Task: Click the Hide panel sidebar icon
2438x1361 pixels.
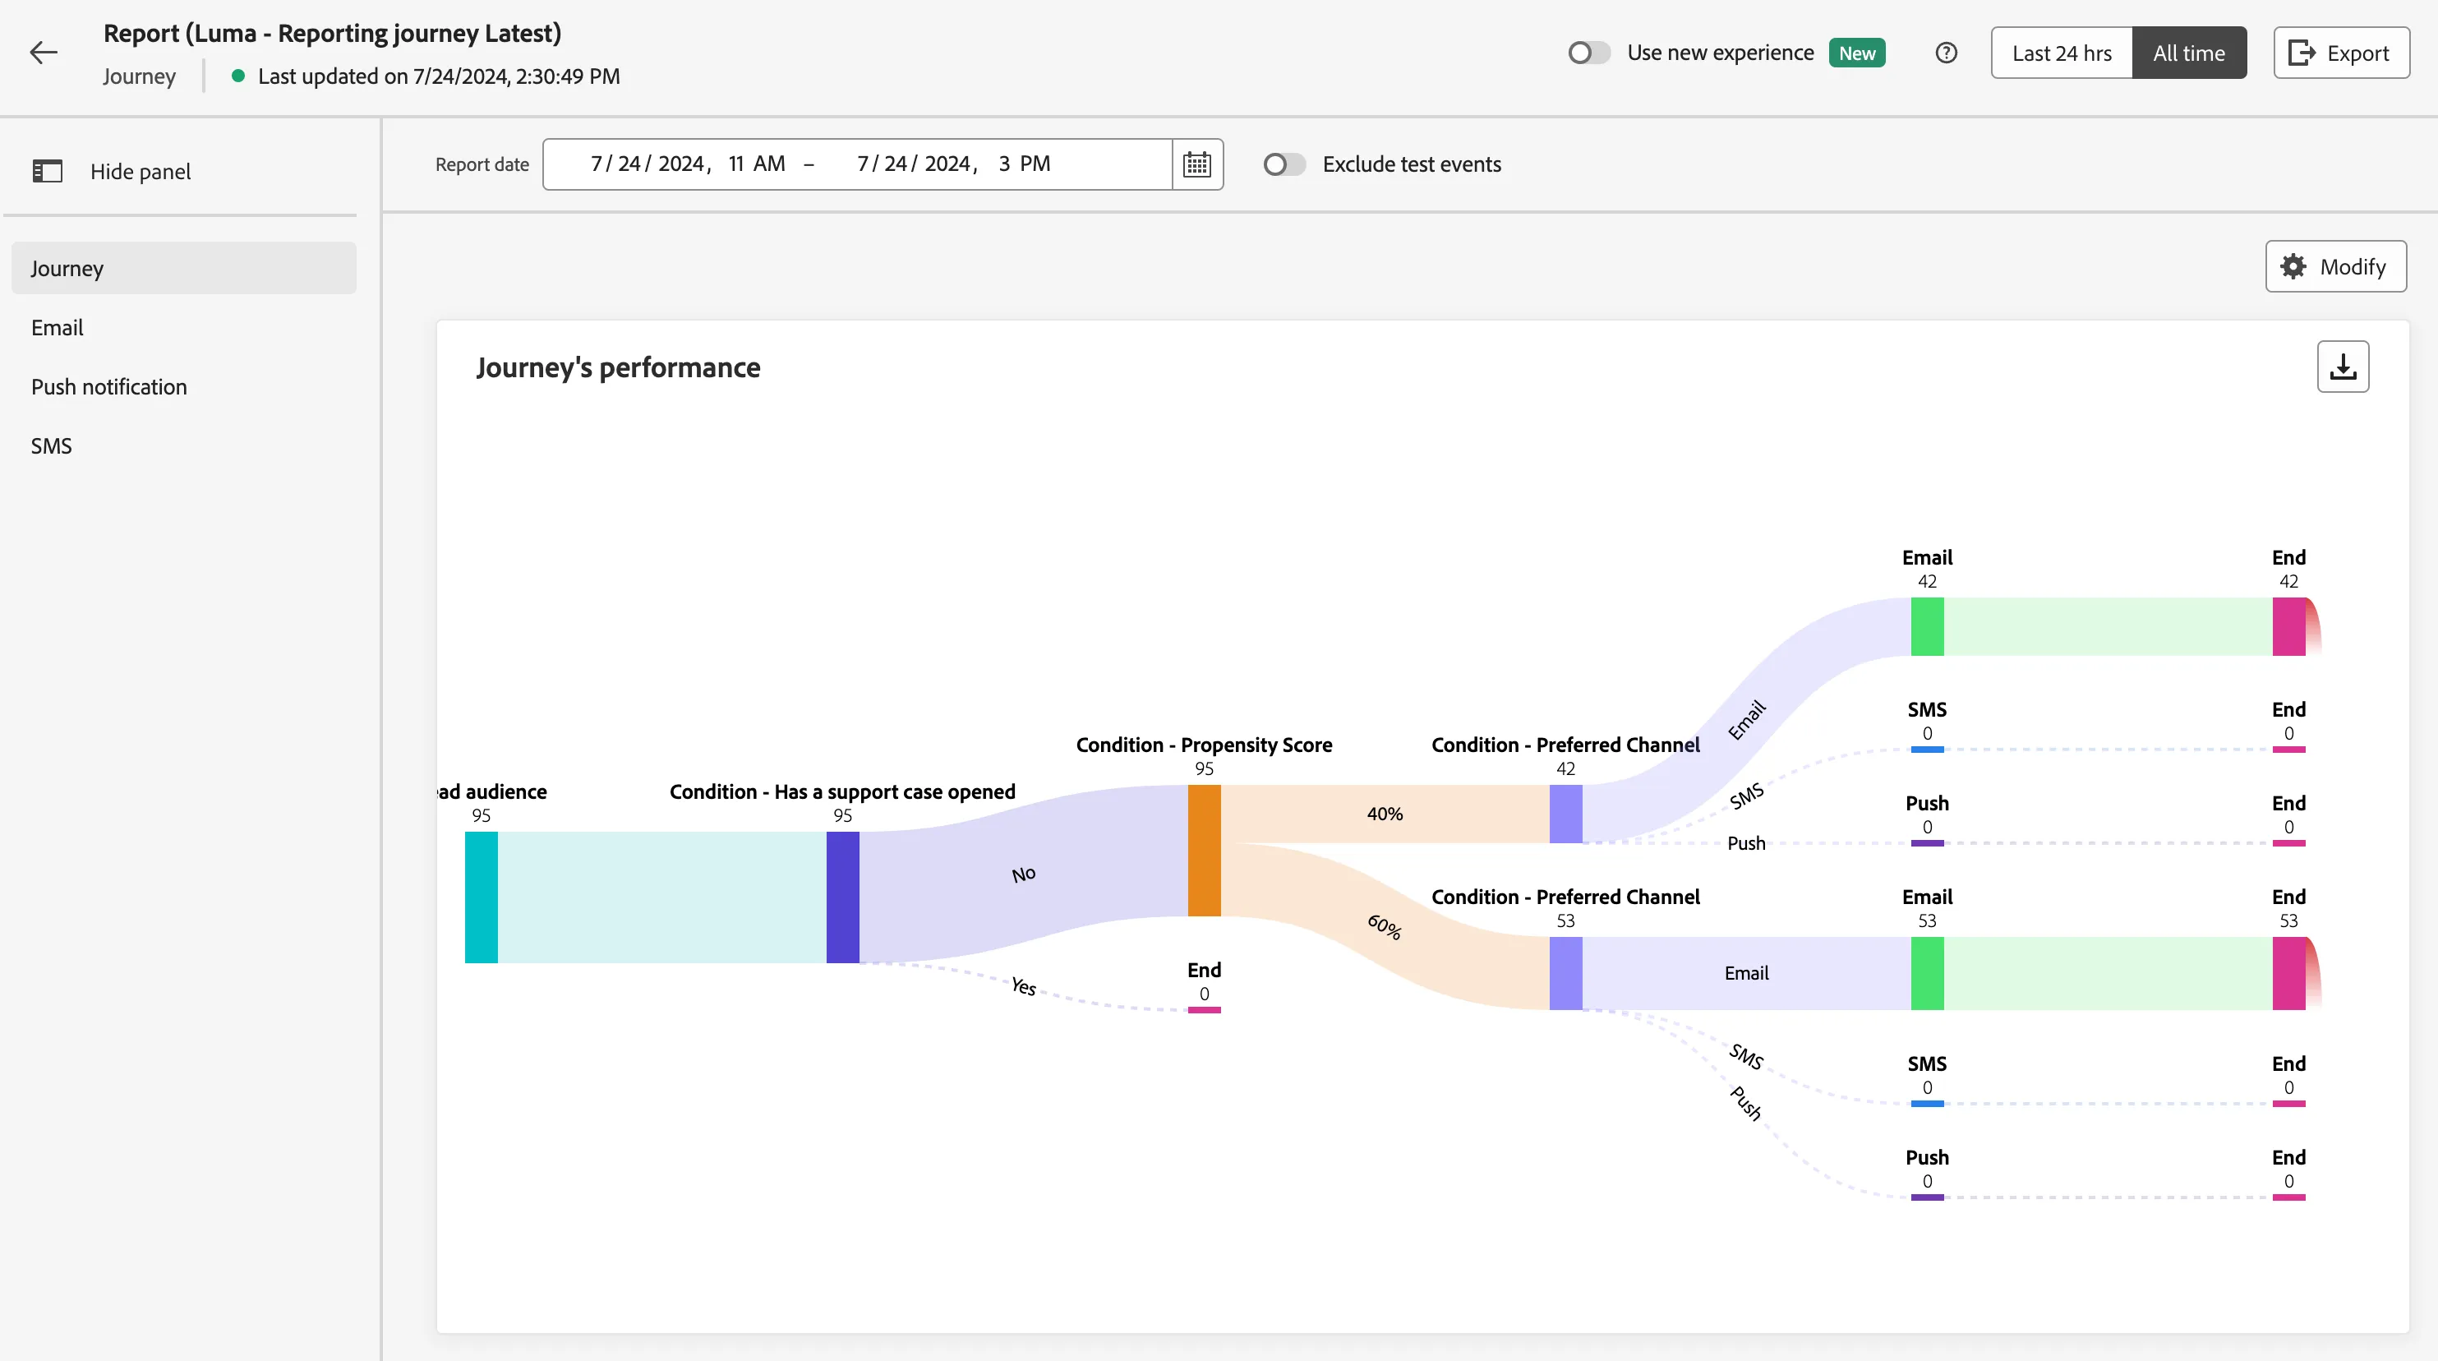Action: (48, 171)
